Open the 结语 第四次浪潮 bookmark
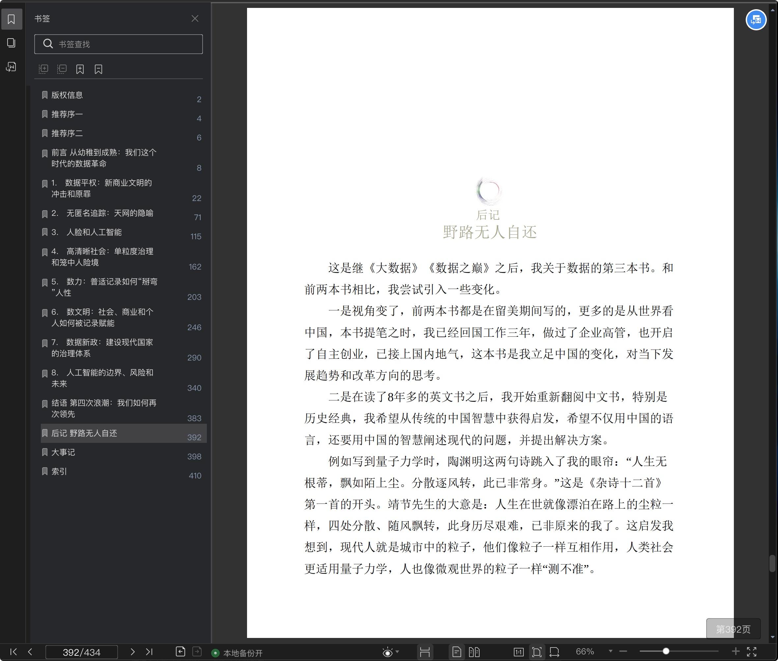 (x=123, y=409)
